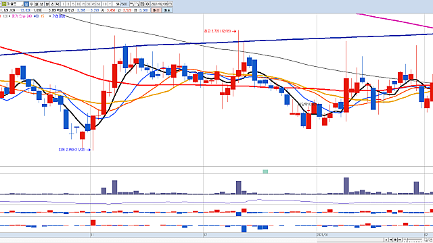Click the 11 month timeline label

(x=92, y=235)
